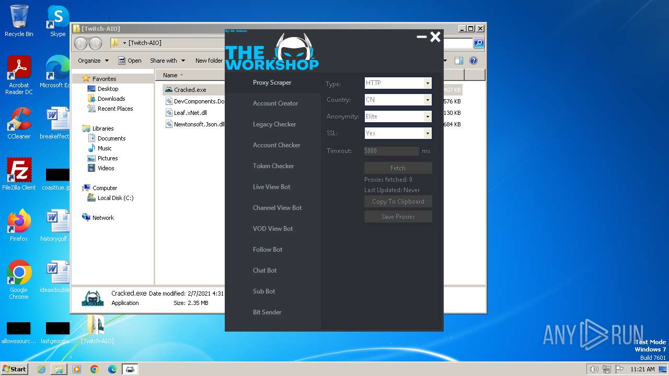Switch to Account Checker

pos(276,145)
